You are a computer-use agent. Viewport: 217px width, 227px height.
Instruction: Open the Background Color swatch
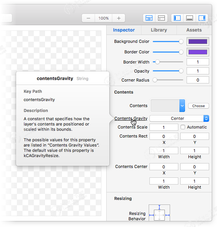coord(197,42)
